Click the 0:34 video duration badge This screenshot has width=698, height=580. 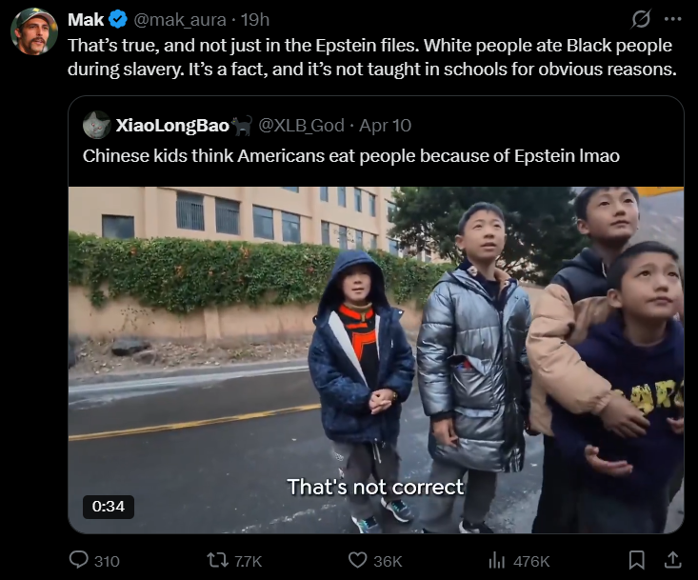click(109, 507)
